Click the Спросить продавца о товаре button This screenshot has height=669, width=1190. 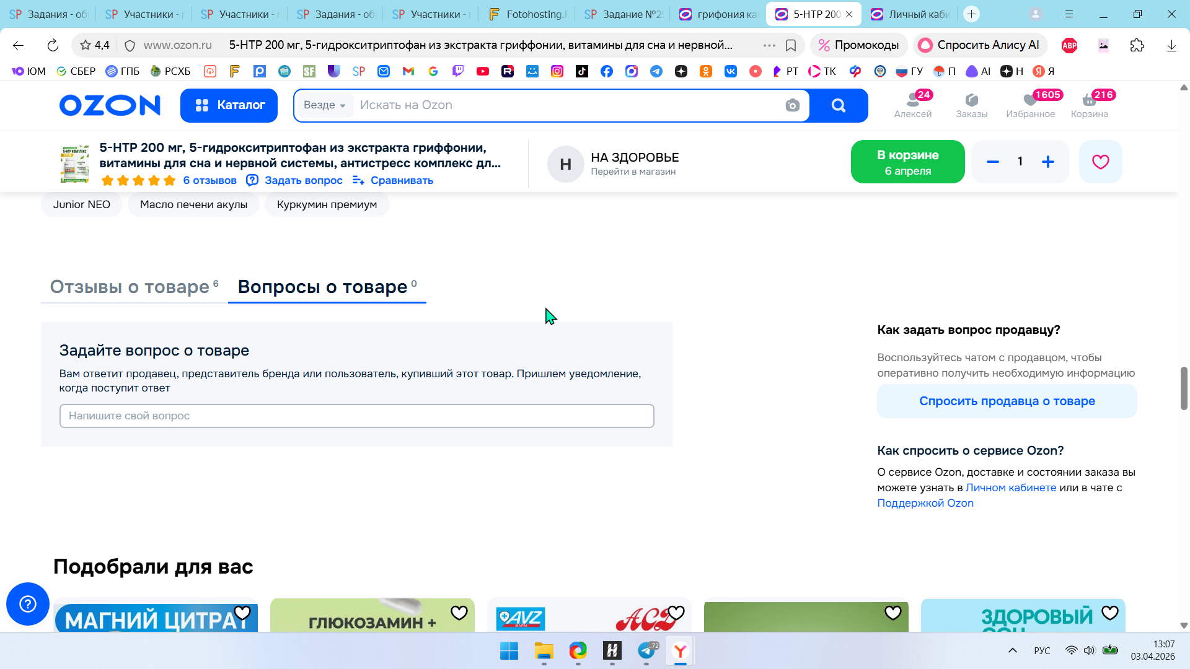(1007, 401)
